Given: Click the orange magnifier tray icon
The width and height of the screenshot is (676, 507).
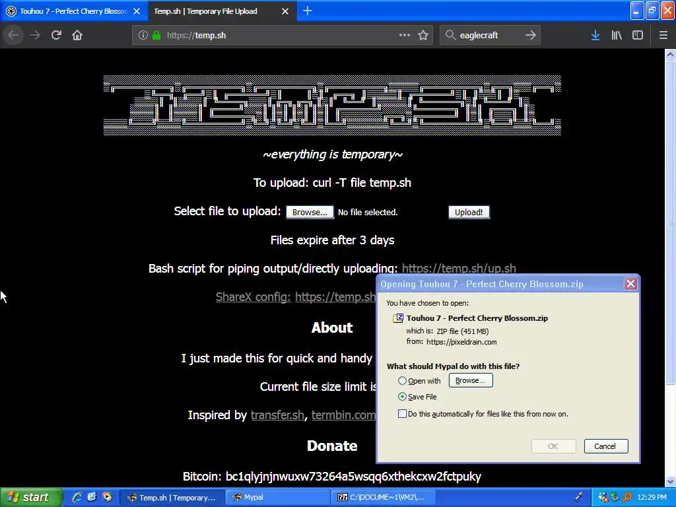Looking at the screenshot, I should point(627,498).
